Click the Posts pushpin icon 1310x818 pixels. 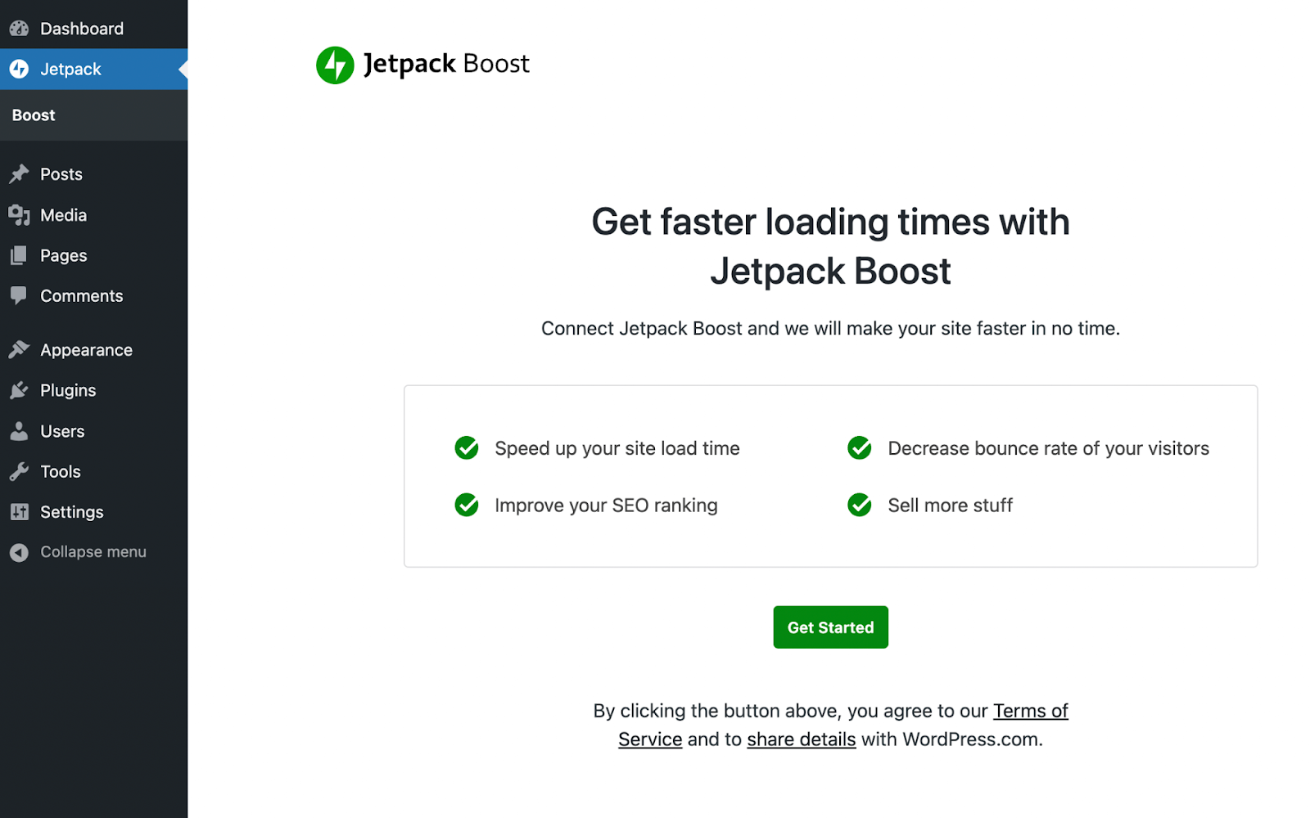pyautogui.click(x=20, y=173)
